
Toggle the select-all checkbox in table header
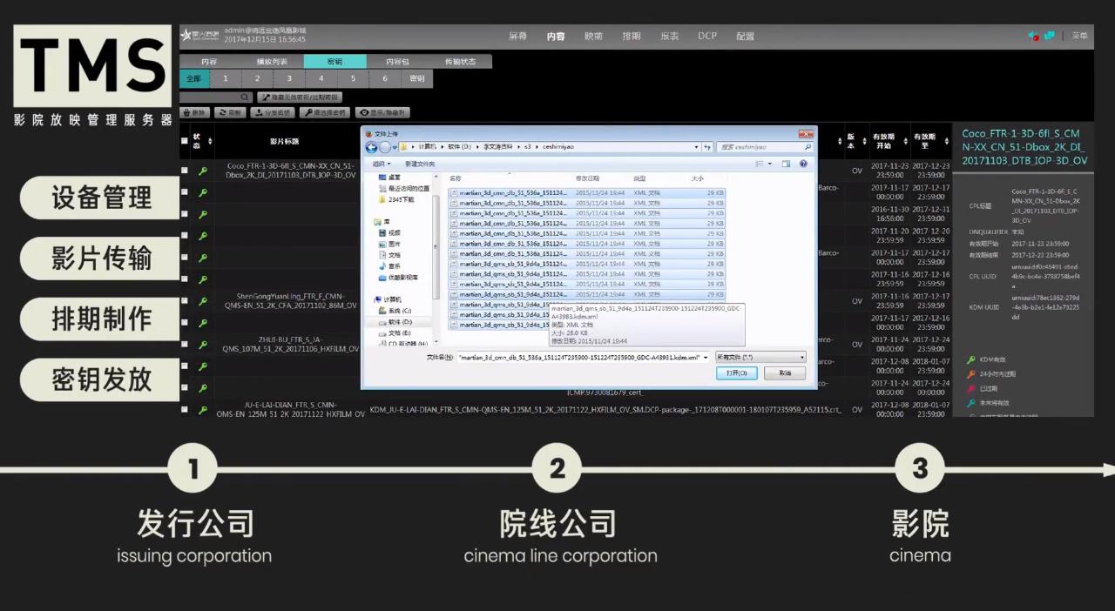(x=185, y=140)
